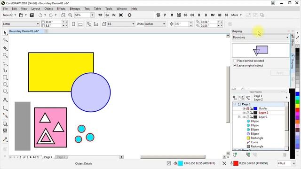Select the Drop Shadow tool

(x=5, y=124)
